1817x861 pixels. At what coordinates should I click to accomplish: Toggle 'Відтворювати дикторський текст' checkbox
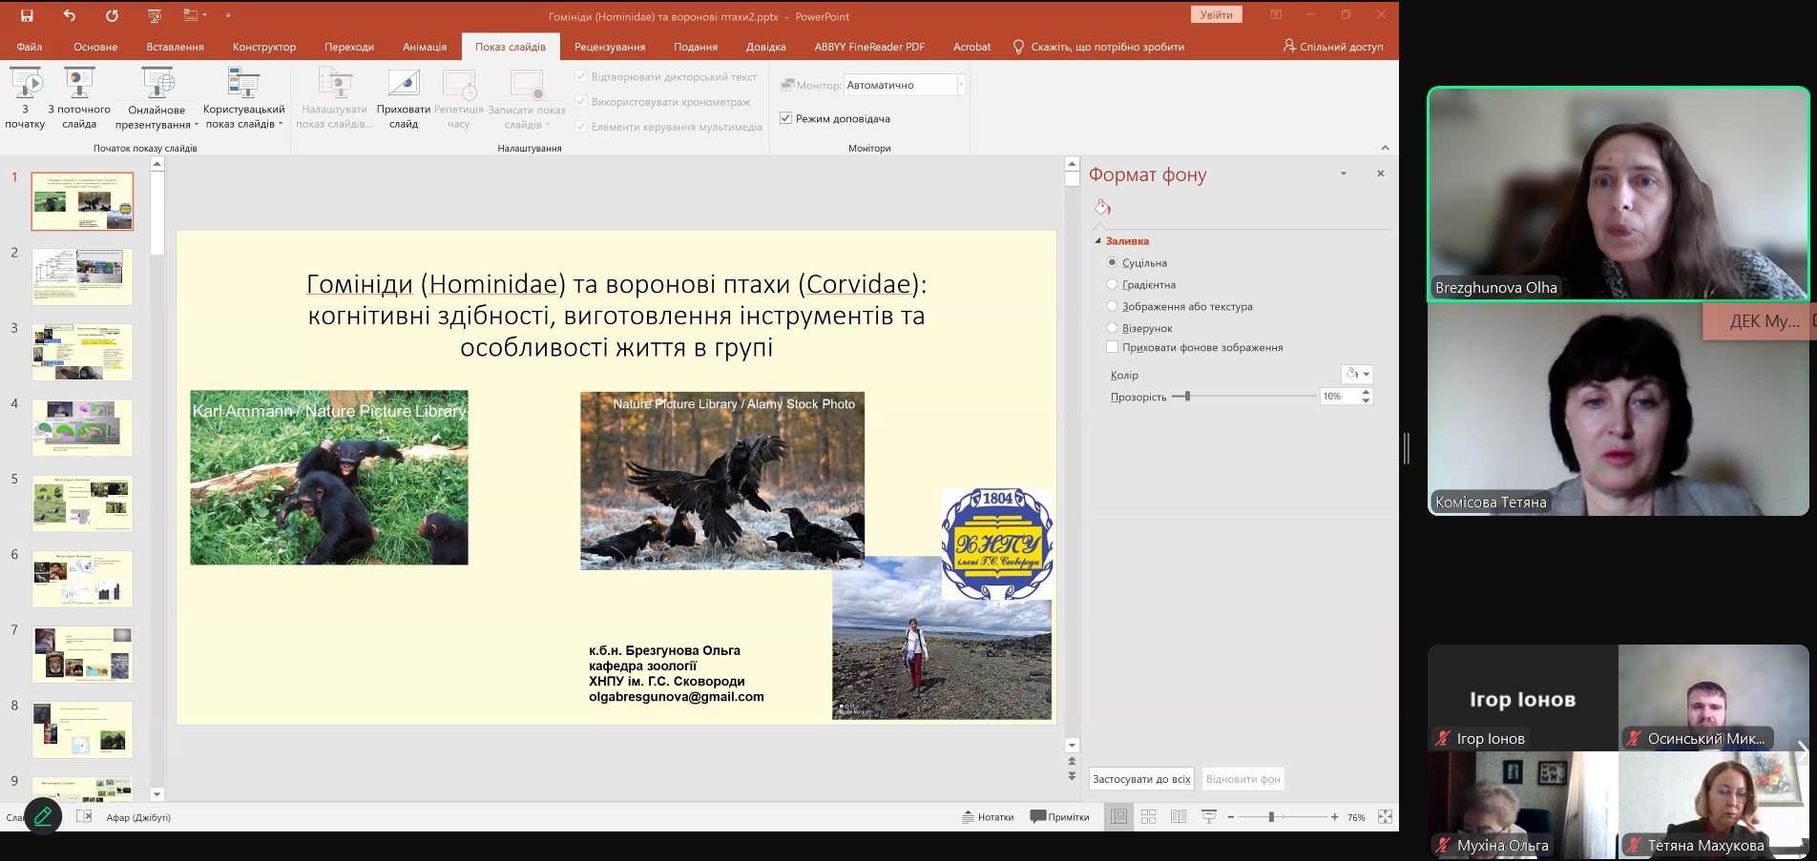click(x=580, y=76)
